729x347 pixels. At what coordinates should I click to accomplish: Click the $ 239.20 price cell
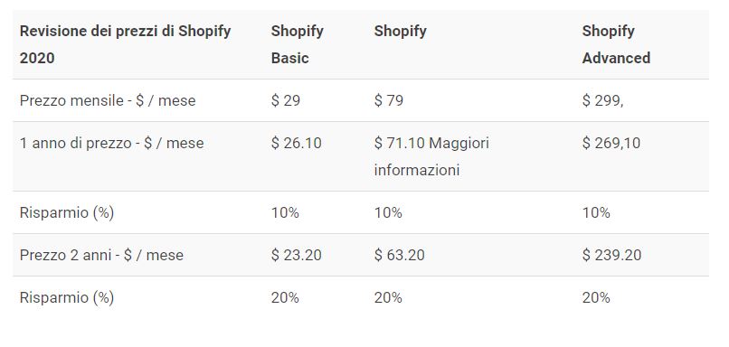[611, 255]
